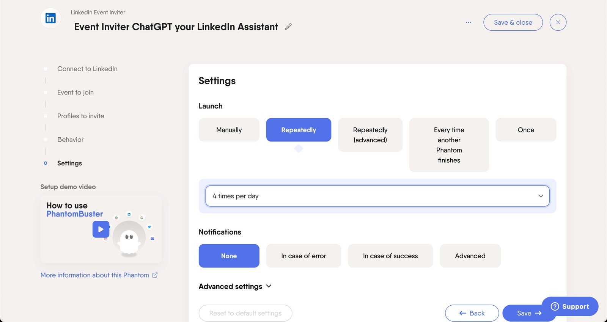
Task: Click the LinkedIn Event Inviter subtitle text
Action: pyautogui.click(x=98, y=12)
